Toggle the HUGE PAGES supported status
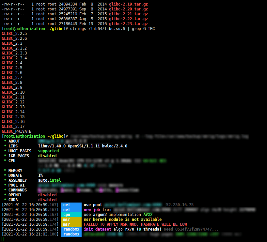 click(48, 151)
